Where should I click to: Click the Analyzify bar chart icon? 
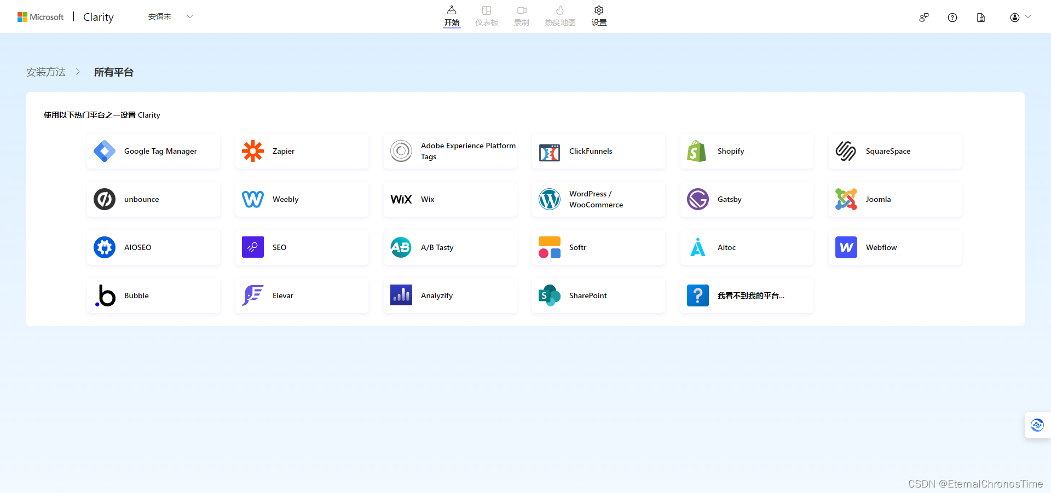(401, 295)
